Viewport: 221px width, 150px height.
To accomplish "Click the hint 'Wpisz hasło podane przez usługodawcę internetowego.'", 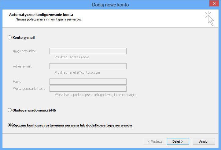I will pos(96,95).
